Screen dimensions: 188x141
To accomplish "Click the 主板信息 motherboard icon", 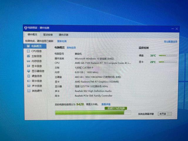I will pos(28,56).
